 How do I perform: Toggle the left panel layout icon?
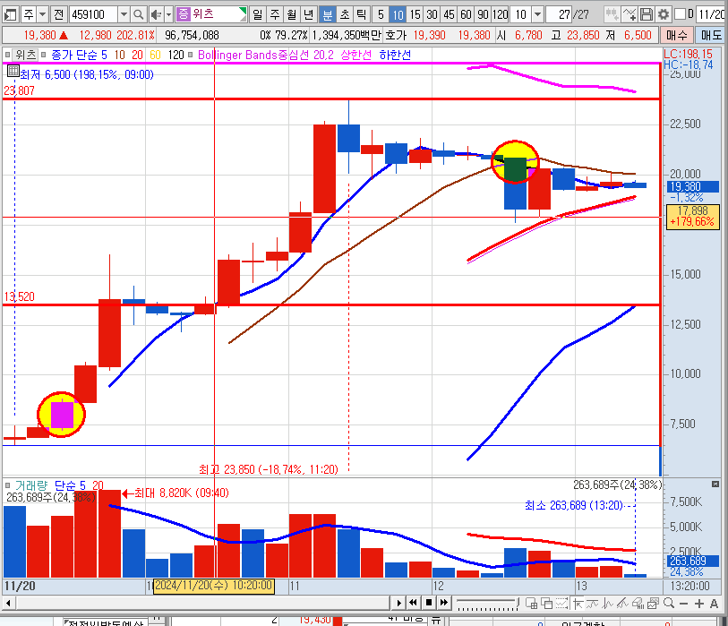[10, 15]
